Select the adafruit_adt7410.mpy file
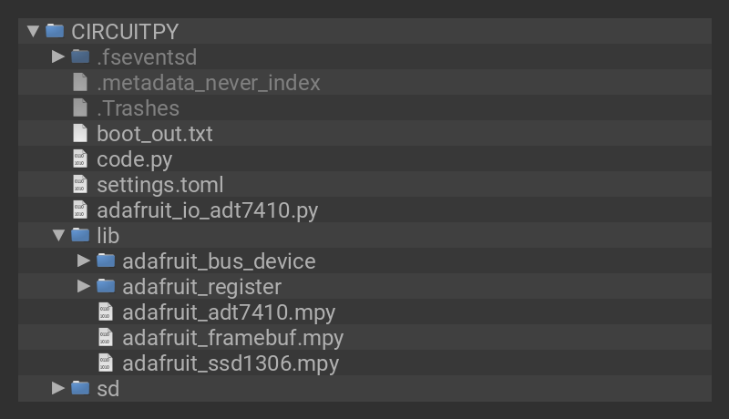 tap(229, 312)
